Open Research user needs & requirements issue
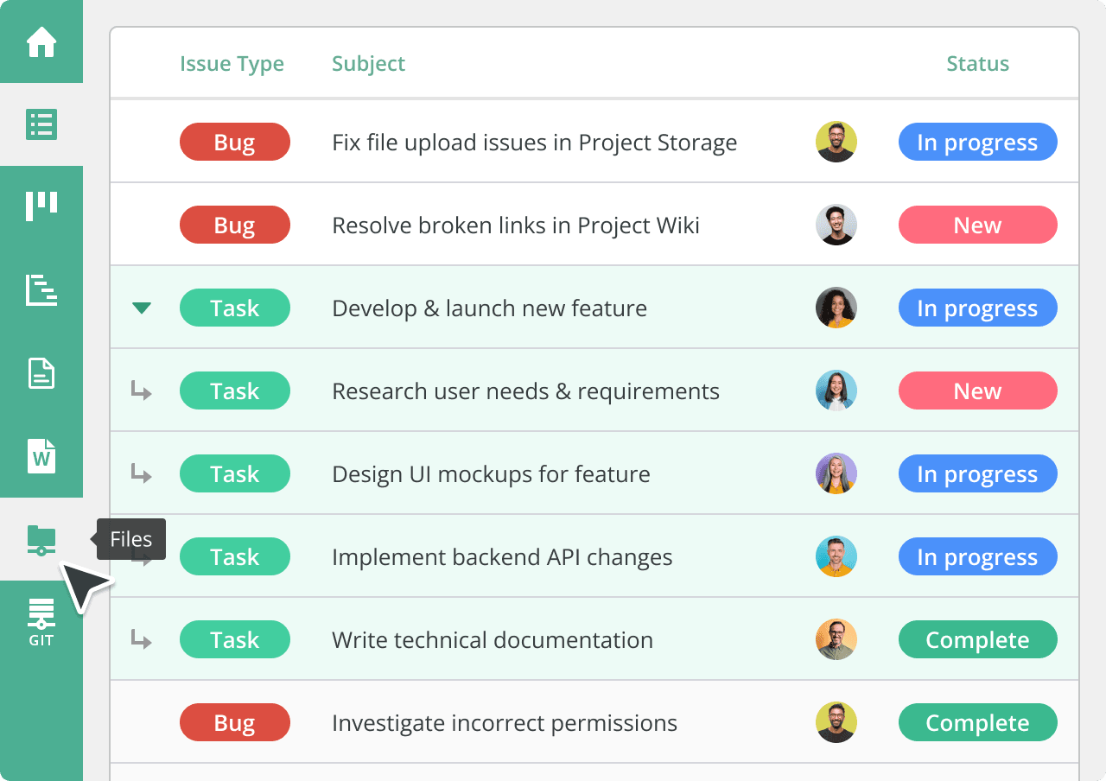Image resolution: width=1106 pixels, height=781 pixels. point(525,391)
